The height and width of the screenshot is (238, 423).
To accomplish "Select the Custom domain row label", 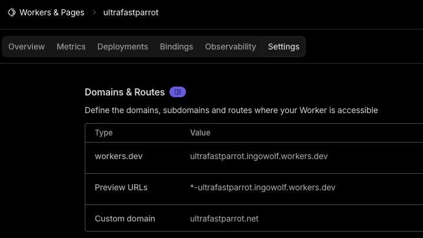I will [x=125, y=219].
